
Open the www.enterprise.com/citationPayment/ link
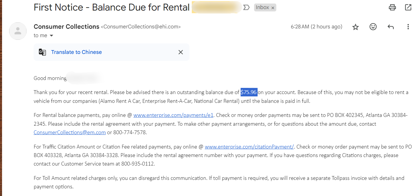pyautogui.click(x=249, y=146)
